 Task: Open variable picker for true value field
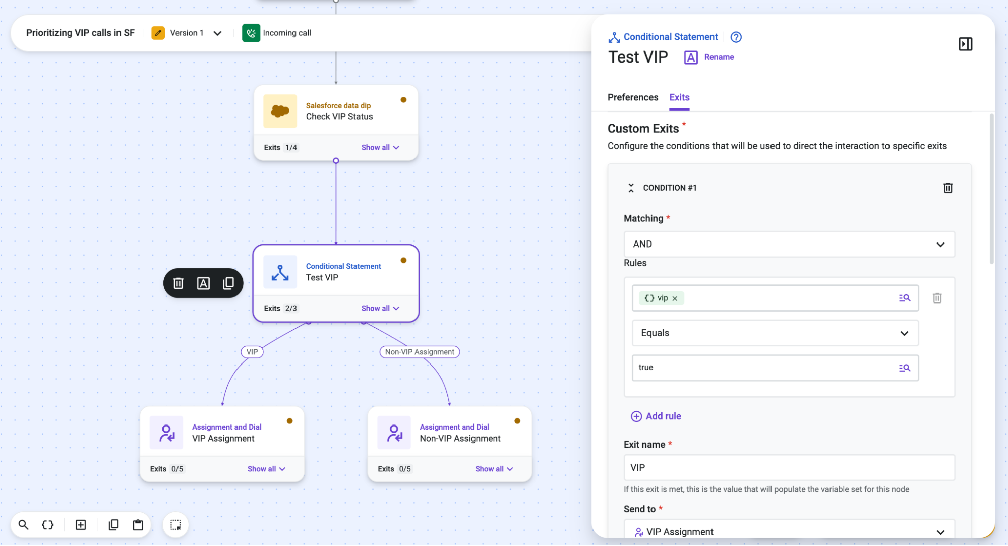(x=904, y=368)
